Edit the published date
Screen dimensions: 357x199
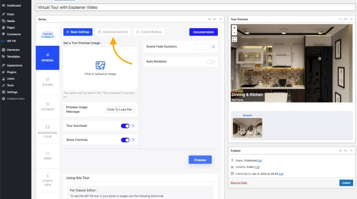pos(281,174)
